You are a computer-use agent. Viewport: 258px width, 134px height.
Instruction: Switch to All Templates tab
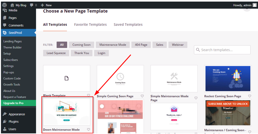[55, 25]
